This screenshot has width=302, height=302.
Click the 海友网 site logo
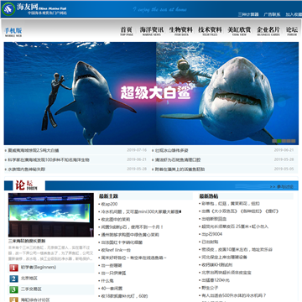[35, 8]
